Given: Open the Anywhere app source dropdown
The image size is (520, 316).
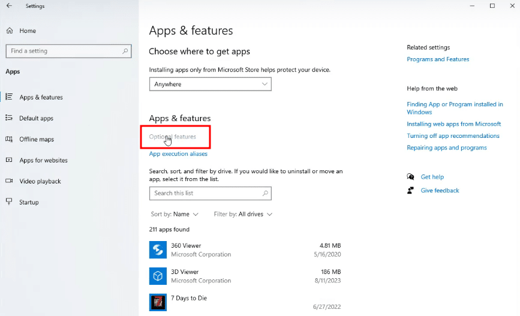Looking at the screenshot, I should 210,85.
